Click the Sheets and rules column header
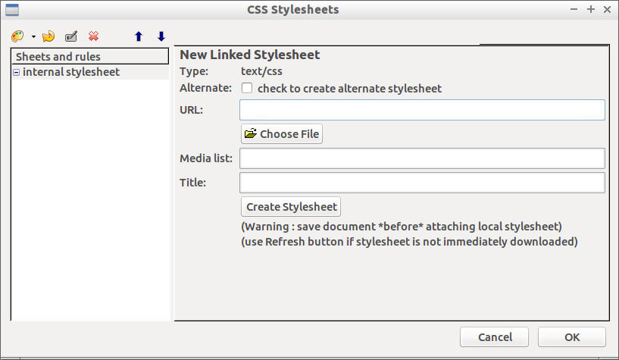This screenshot has width=619, height=360. click(89, 57)
